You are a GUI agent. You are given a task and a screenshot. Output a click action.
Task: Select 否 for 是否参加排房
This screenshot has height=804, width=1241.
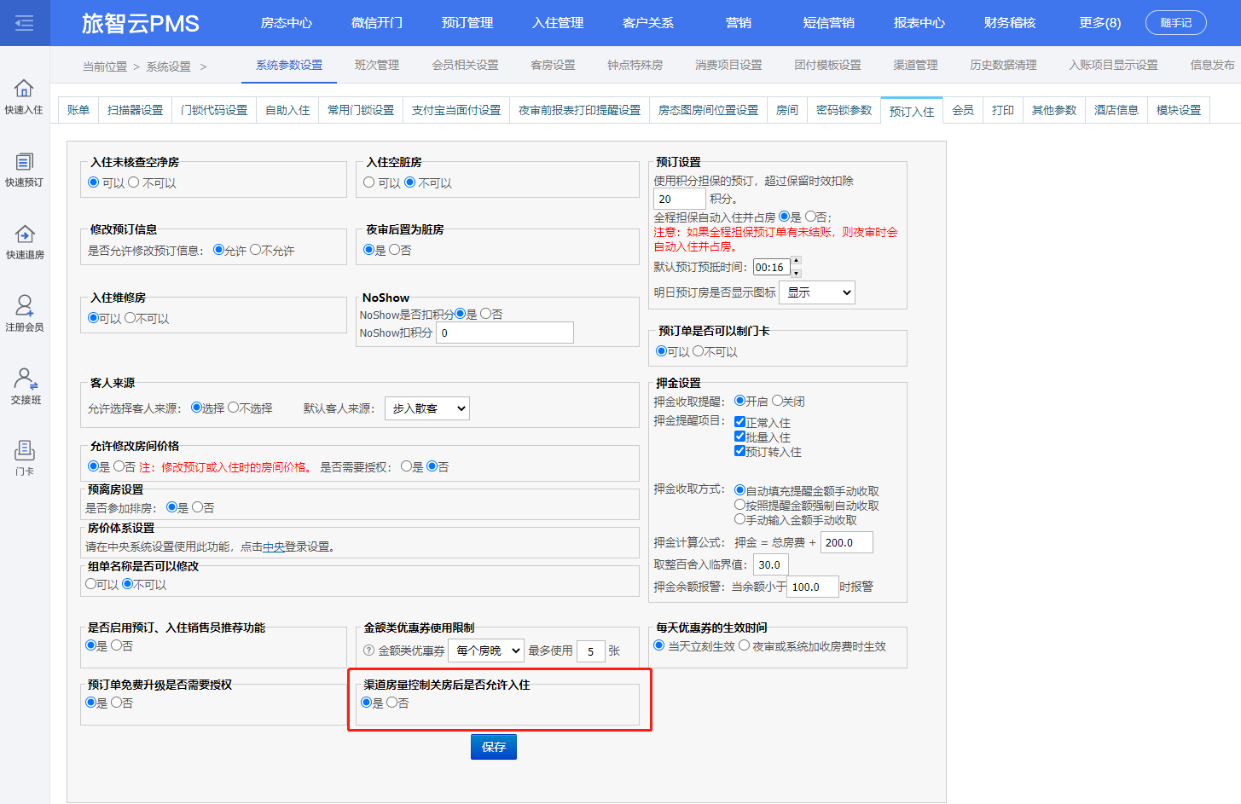pos(197,506)
